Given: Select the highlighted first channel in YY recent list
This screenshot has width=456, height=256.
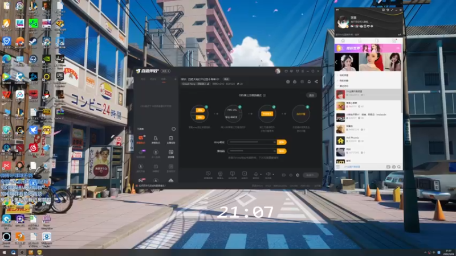Looking at the screenshot, I should point(368,94).
